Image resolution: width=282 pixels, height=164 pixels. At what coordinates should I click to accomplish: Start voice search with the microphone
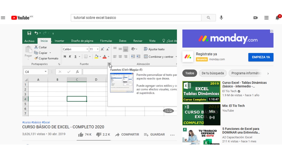[221, 18]
